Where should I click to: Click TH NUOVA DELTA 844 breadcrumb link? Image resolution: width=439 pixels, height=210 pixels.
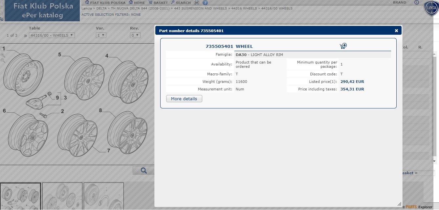pyautogui.click(x=141, y=8)
